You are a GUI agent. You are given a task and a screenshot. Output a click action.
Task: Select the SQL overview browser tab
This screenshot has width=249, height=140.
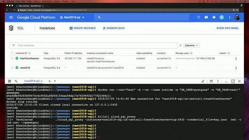30,6
